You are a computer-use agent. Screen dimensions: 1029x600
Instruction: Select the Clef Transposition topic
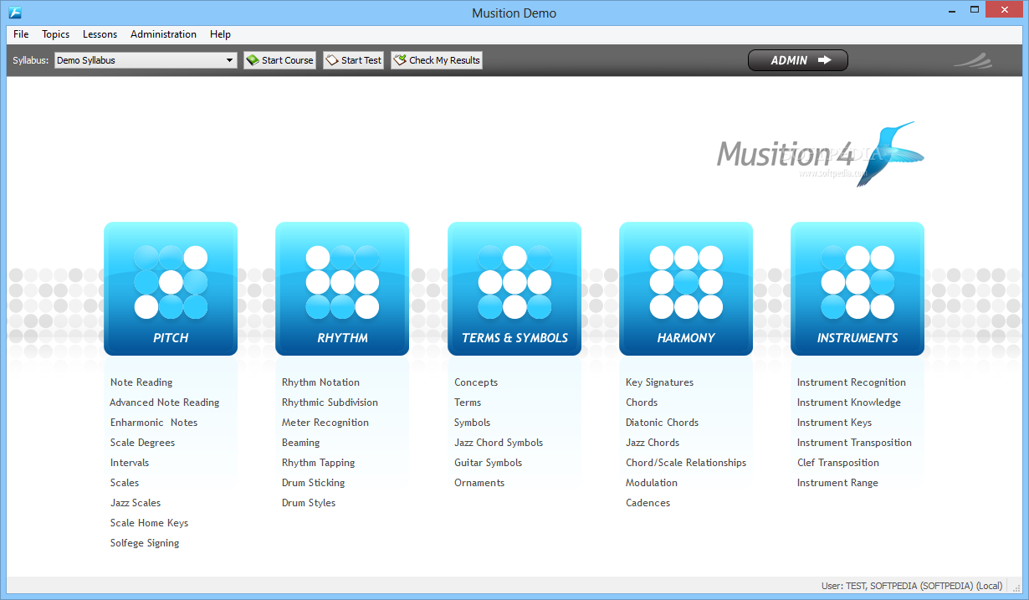(838, 463)
